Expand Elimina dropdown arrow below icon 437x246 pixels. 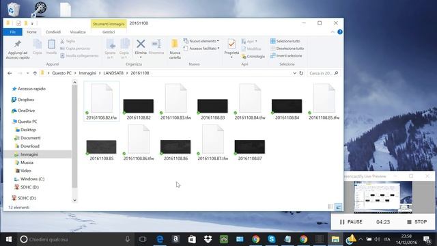tap(141, 57)
